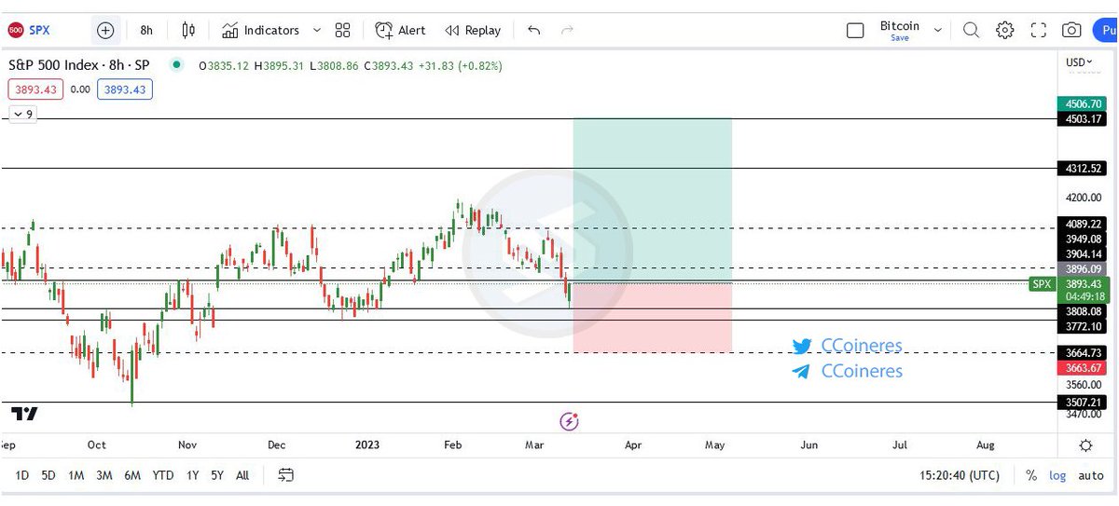Click the 4089.22 dashed line price label
The height and width of the screenshot is (506, 1119).
(x=1081, y=224)
